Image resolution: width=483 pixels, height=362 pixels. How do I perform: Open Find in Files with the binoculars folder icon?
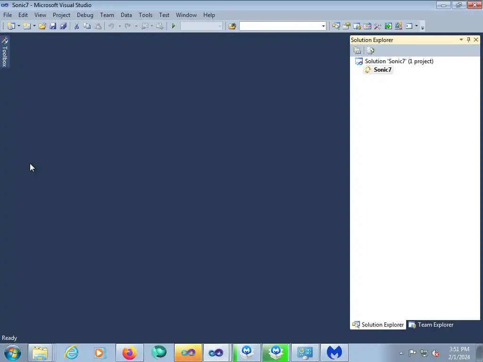coord(232,26)
